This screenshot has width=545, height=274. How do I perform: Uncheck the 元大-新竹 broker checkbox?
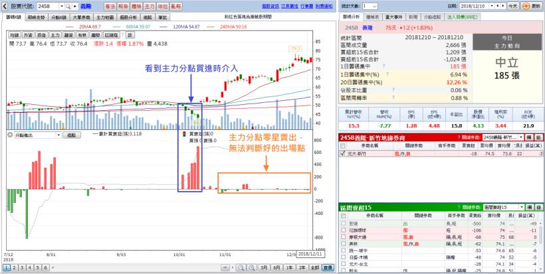[x=343, y=153]
